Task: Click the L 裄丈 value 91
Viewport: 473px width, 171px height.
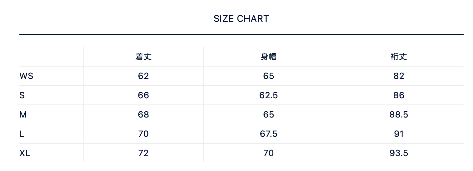Action: coord(399,134)
